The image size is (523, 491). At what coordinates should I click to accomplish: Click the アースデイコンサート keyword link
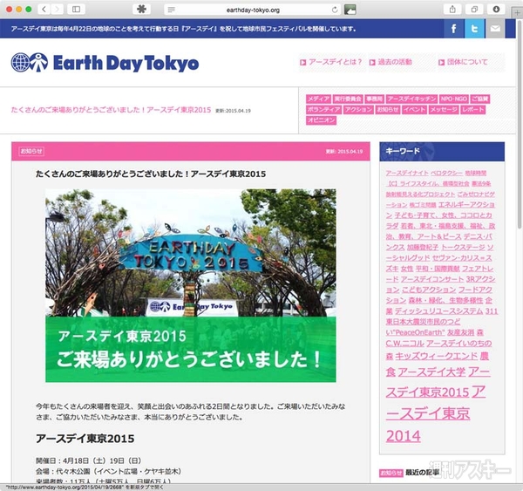[x=432, y=279]
